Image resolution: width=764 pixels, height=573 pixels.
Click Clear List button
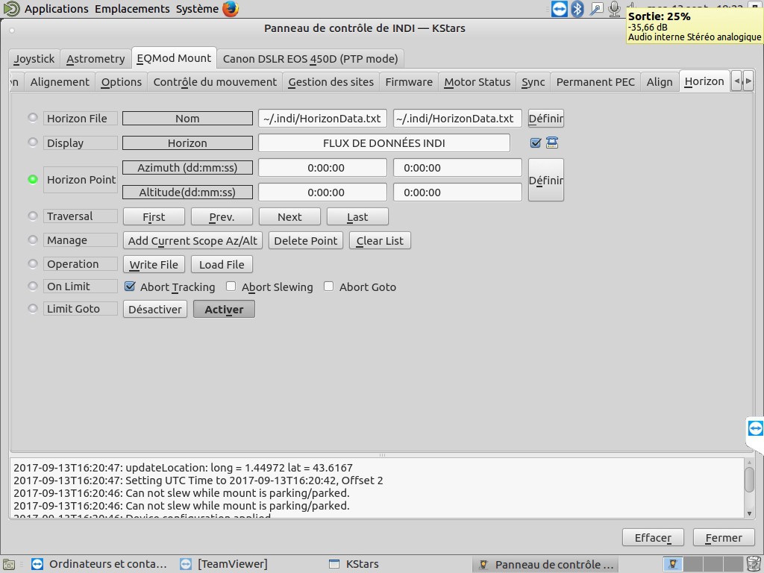(380, 241)
